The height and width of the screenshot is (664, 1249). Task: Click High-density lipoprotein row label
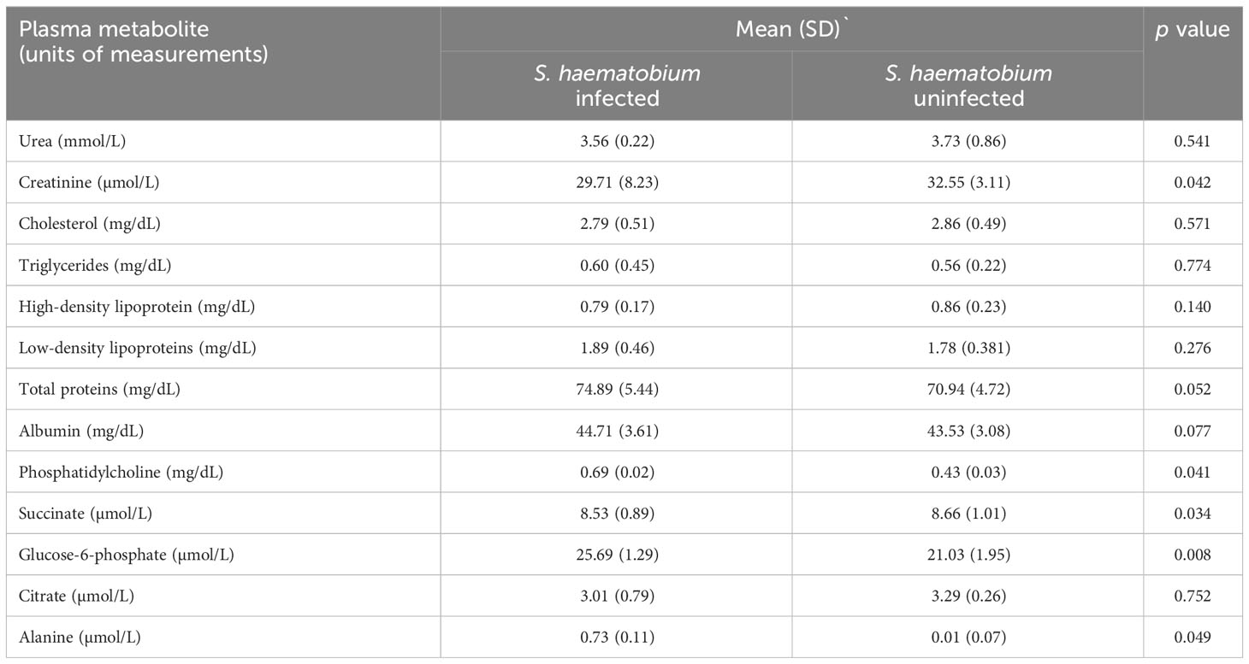pyautogui.click(x=136, y=307)
